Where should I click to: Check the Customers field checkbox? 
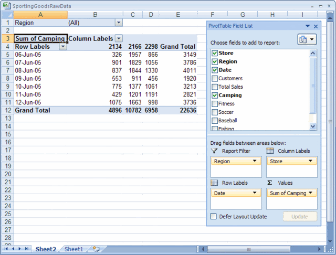(x=215, y=78)
